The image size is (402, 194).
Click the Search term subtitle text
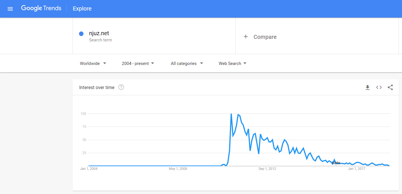(100, 40)
